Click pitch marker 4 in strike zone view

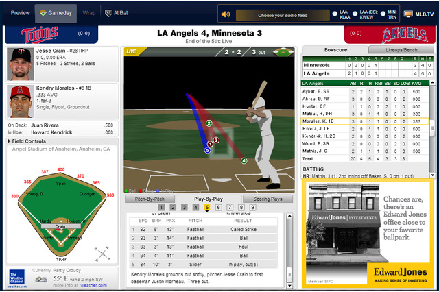click(244, 160)
